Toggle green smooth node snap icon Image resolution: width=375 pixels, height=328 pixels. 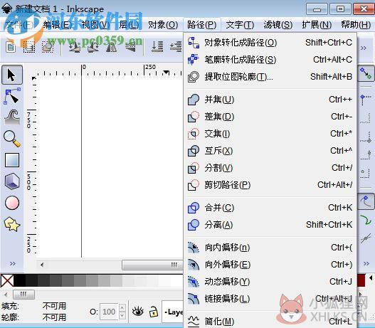[366, 220]
